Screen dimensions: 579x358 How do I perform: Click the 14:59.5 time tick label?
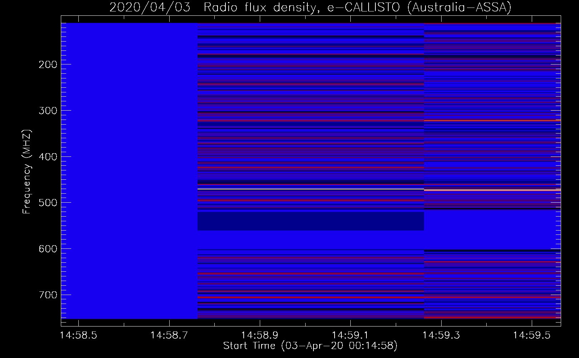click(x=532, y=335)
